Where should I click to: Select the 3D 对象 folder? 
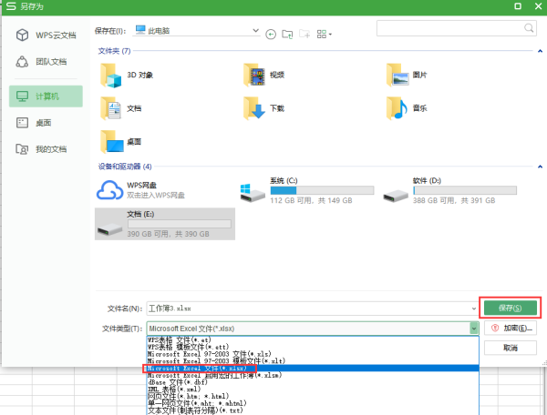pos(127,76)
